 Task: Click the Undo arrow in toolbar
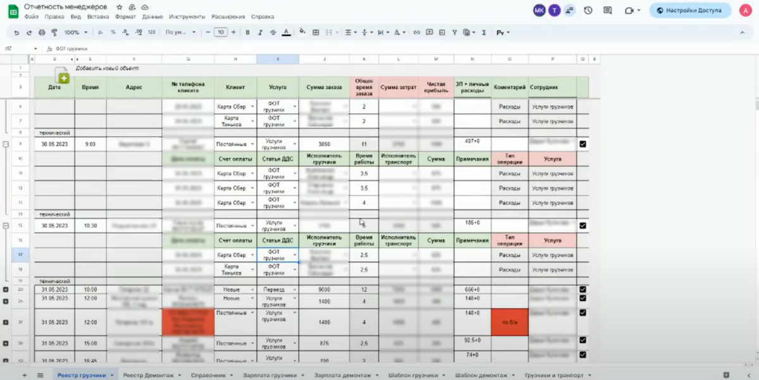(x=16, y=32)
